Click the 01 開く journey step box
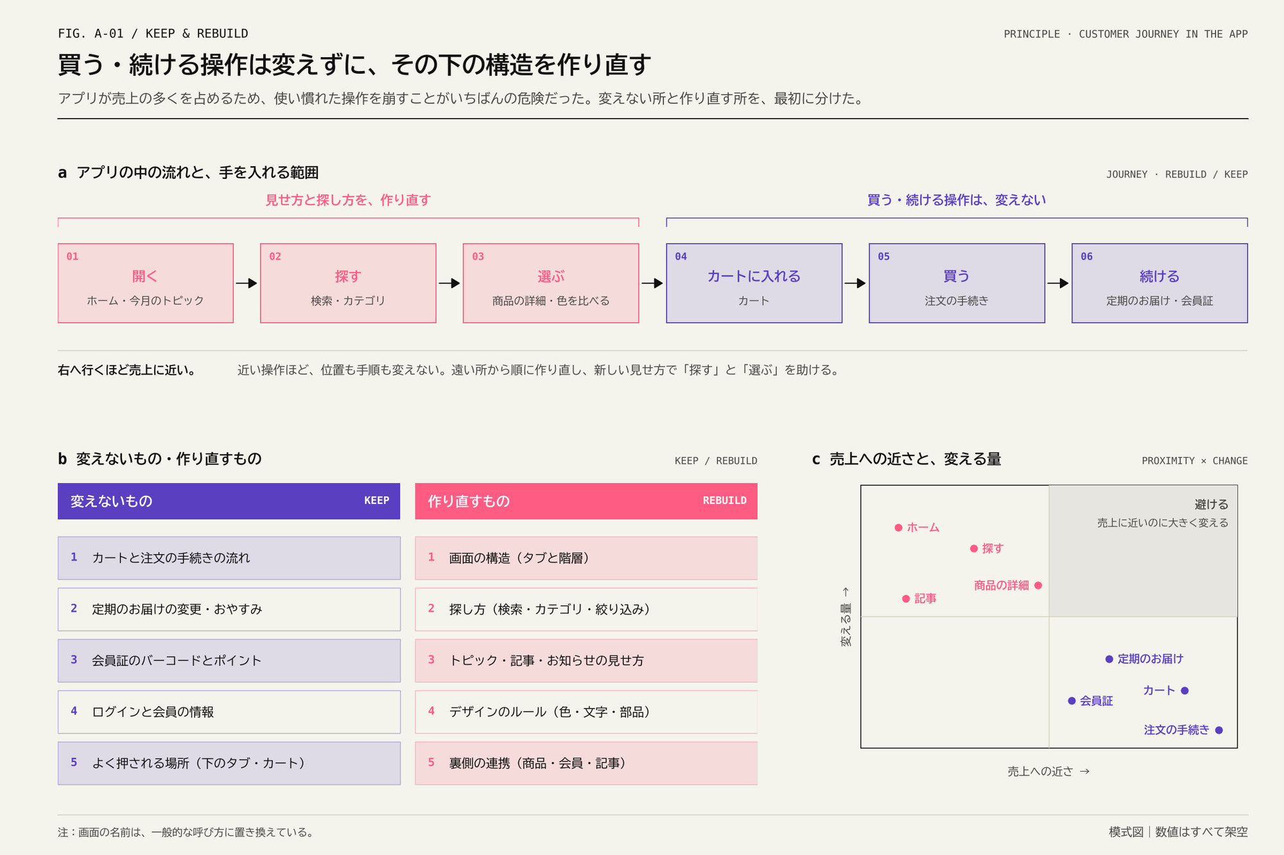 tap(146, 283)
